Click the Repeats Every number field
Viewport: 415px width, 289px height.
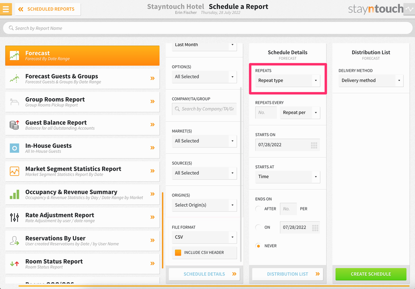[x=266, y=112]
